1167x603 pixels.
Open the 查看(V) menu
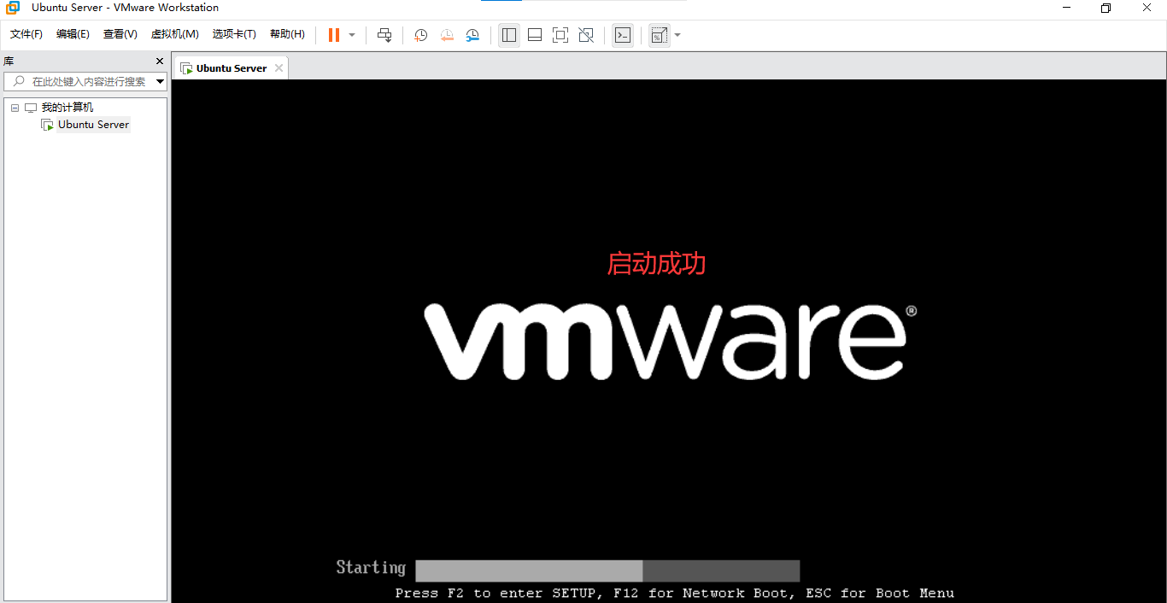[120, 34]
